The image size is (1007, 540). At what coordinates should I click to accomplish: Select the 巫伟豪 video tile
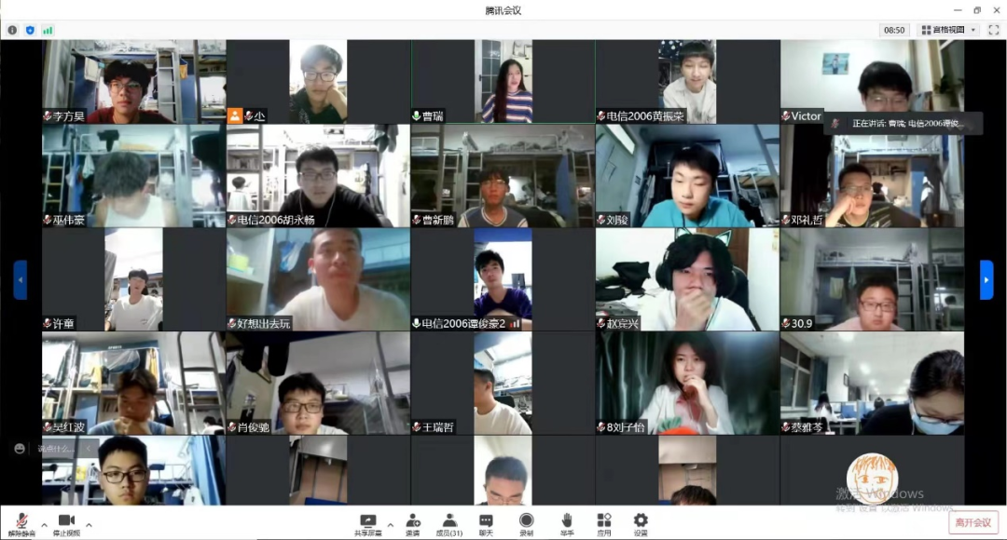[x=133, y=176]
